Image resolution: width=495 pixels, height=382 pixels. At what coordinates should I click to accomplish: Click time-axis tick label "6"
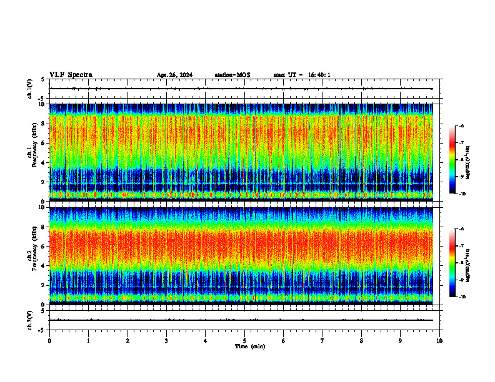click(x=284, y=341)
